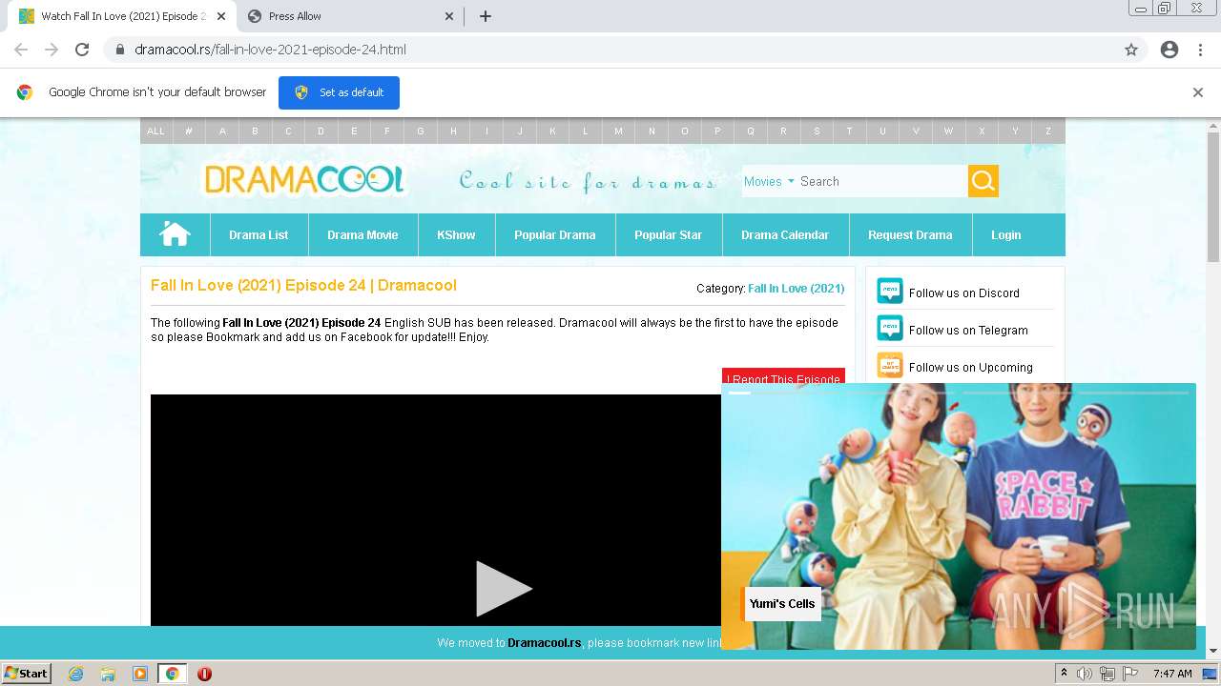Filter dramas by letter D
Image resolution: width=1221 pixels, height=686 pixels.
pyautogui.click(x=321, y=131)
